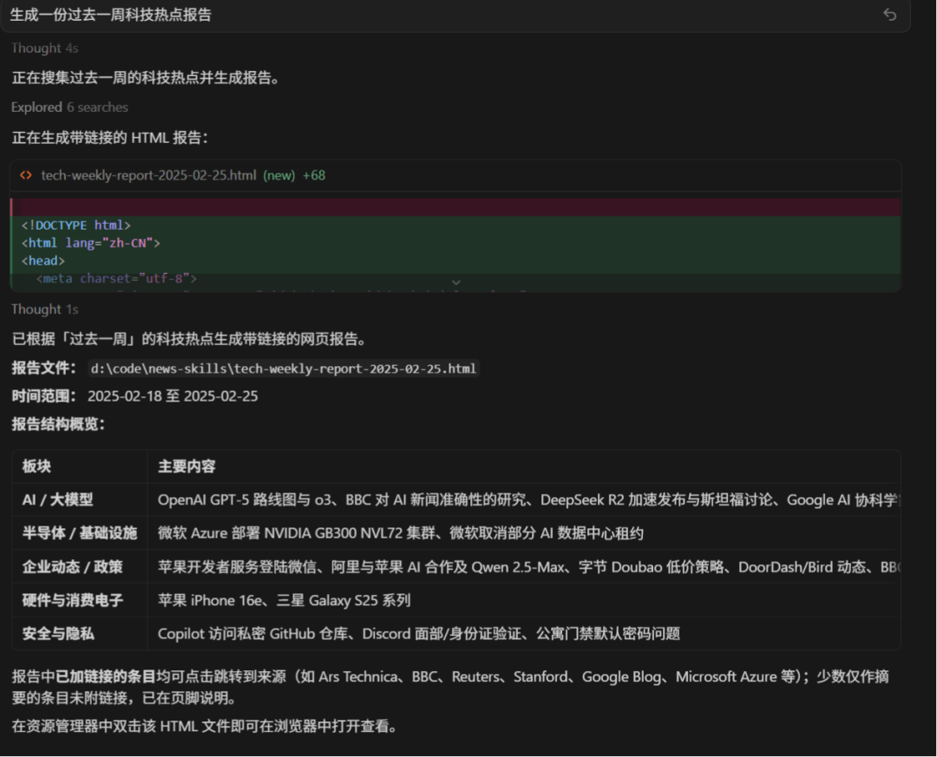Select the <meta charset="utf-8"> code line
The height and width of the screenshot is (757, 937).
(x=116, y=278)
